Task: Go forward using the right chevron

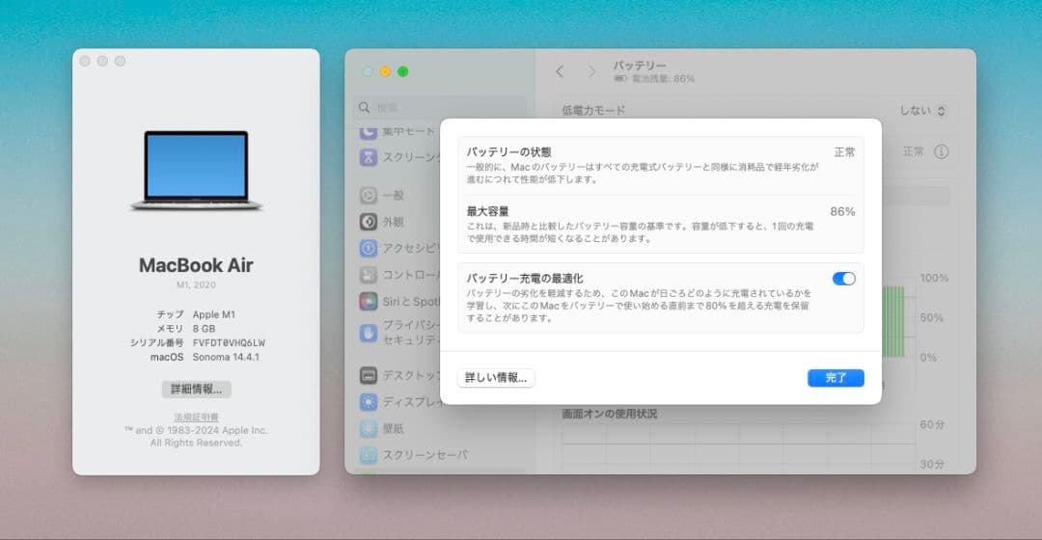Action: click(x=591, y=71)
